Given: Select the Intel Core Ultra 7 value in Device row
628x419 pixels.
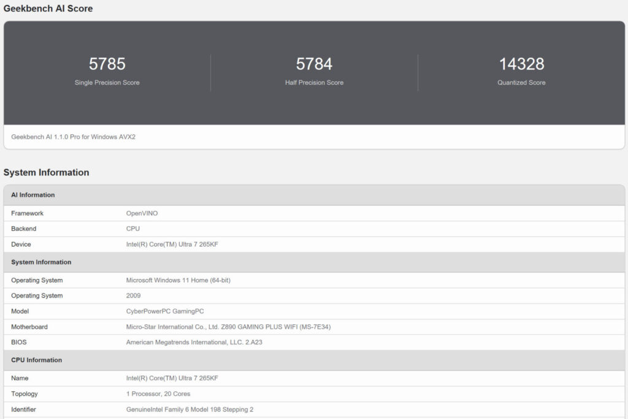Looking at the screenshot, I should [x=172, y=244].
